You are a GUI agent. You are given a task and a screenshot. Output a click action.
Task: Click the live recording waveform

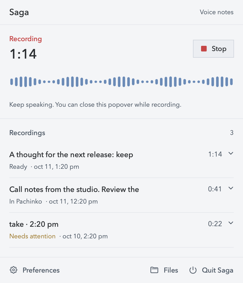(122, 82)
